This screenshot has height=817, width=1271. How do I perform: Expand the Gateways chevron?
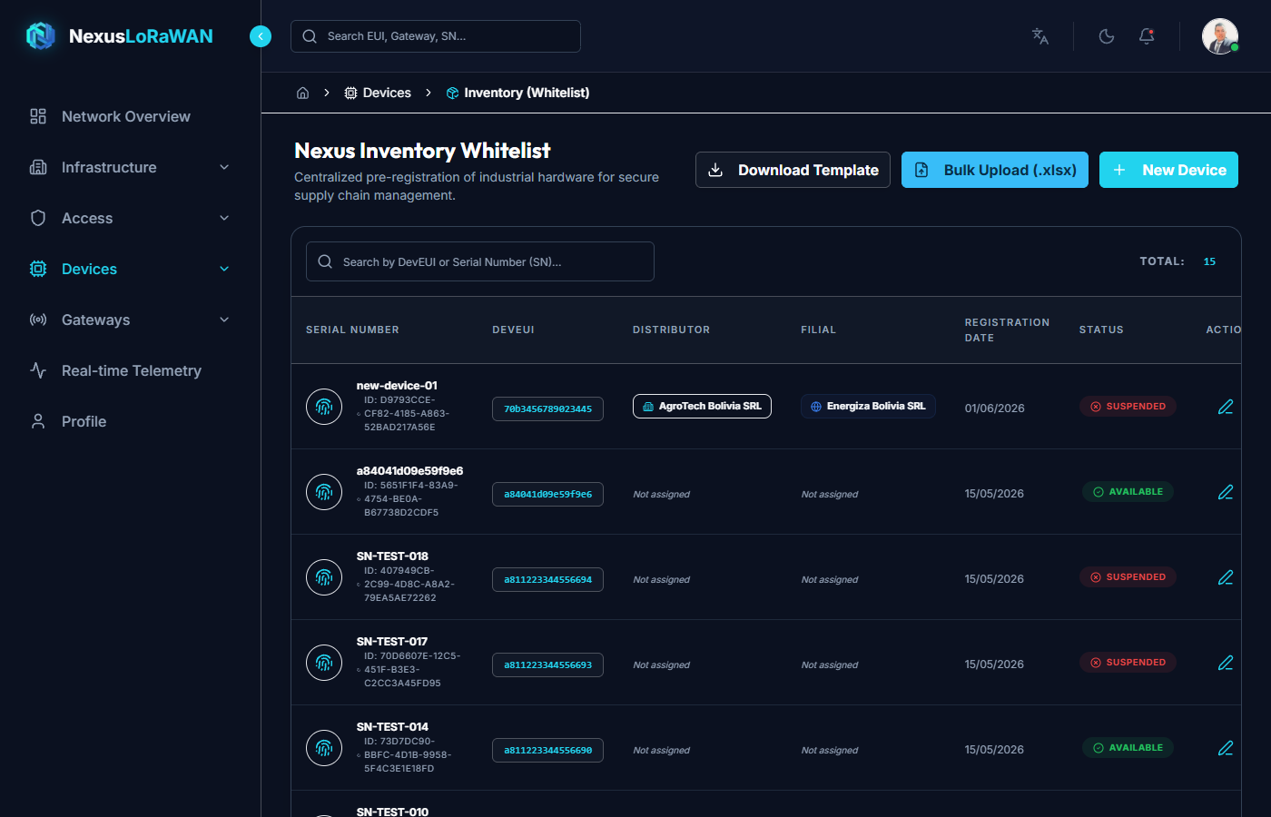point(224,320)
